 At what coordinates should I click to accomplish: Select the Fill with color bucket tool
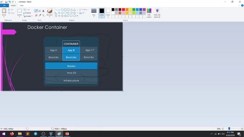click(x=40, y=11)
